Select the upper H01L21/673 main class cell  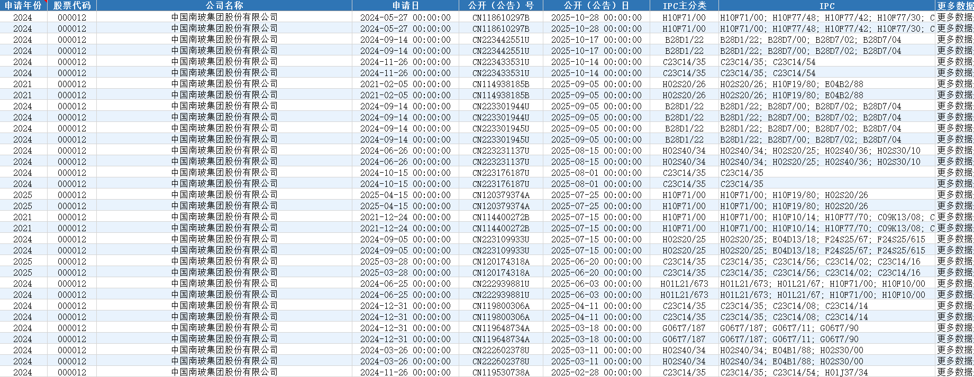click(x=684, y=283)
